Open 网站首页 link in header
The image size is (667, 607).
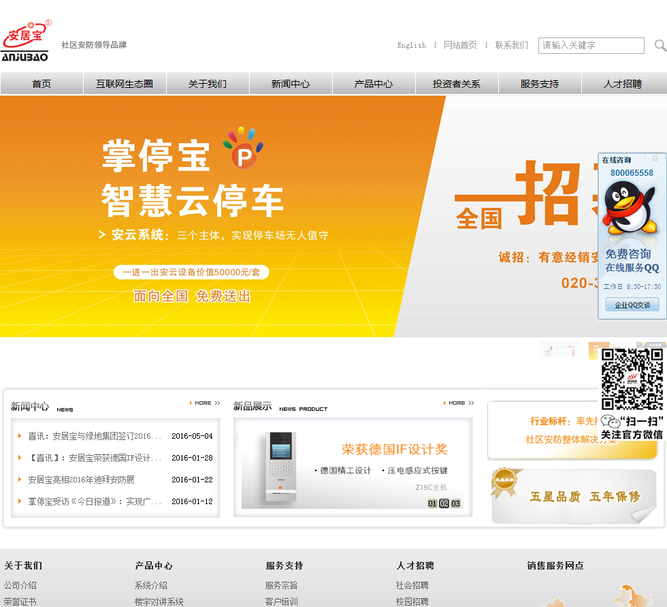click(460, 45)
